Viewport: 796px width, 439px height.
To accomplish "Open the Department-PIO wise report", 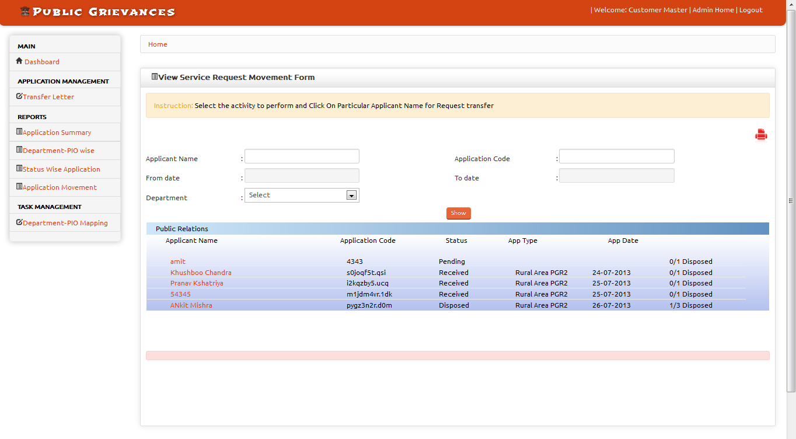I will 58,151.
